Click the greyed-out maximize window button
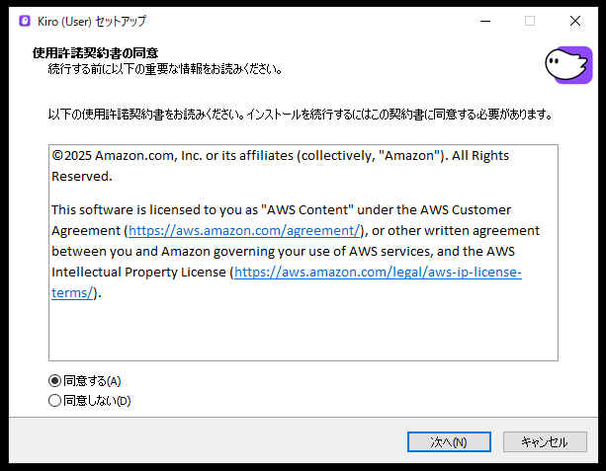606x471 pixels. pos(530,21)
